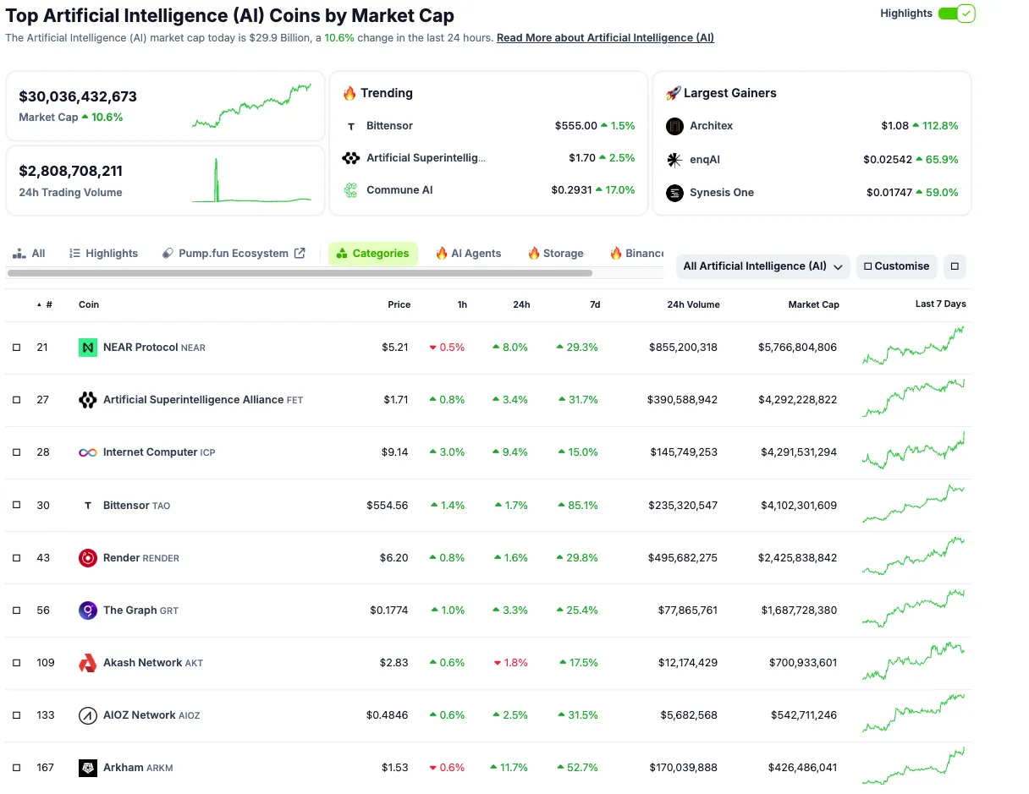Click the Customise button

pyautogui.click(x=896, y=266)
